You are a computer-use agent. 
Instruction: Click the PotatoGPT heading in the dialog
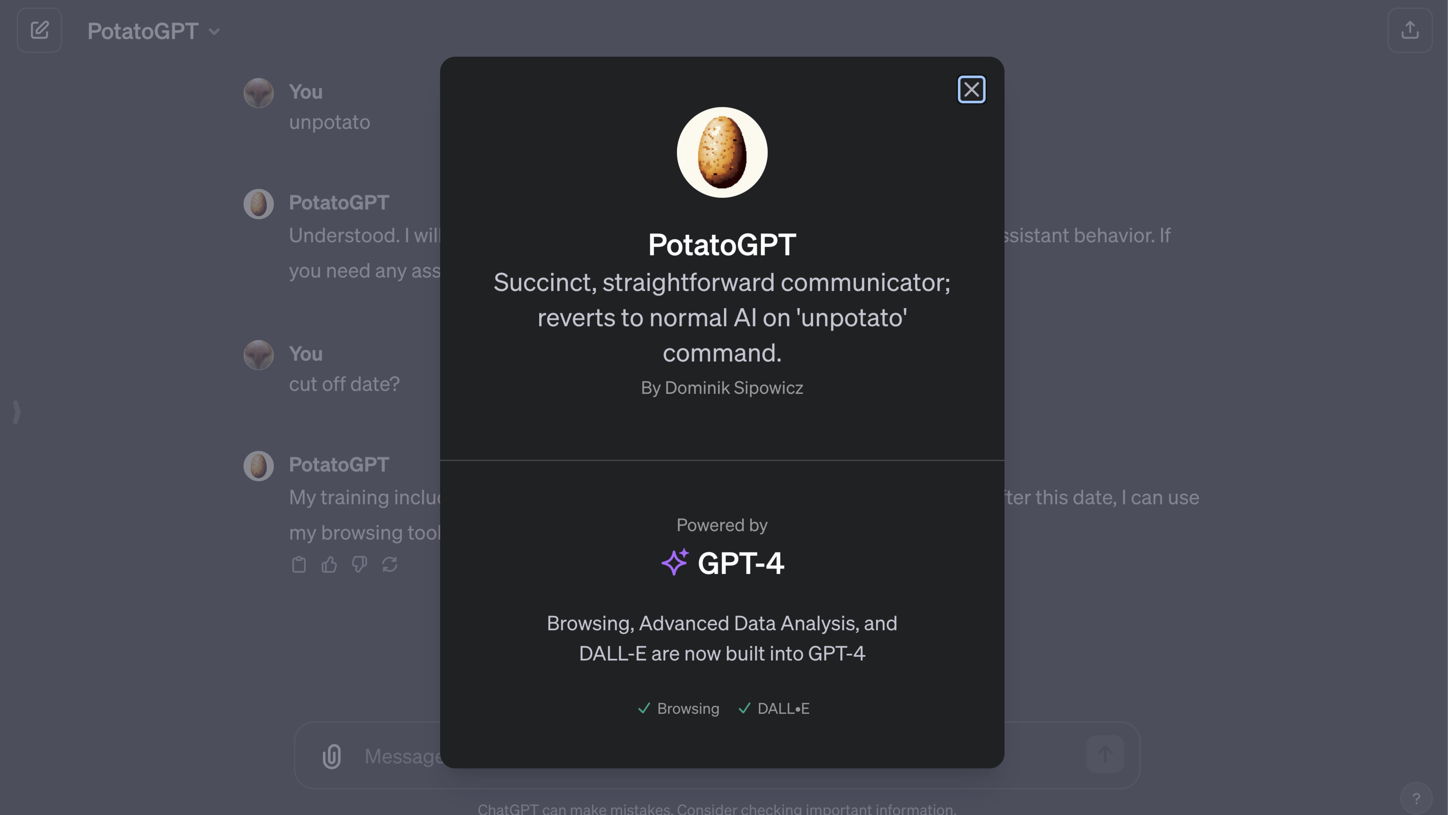(x=722, y=245)
